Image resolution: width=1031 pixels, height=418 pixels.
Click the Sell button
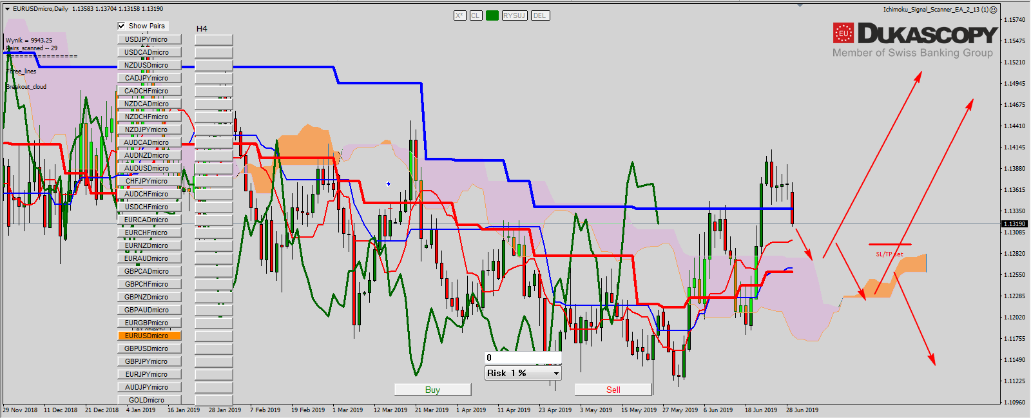click(x=613, y=390)
